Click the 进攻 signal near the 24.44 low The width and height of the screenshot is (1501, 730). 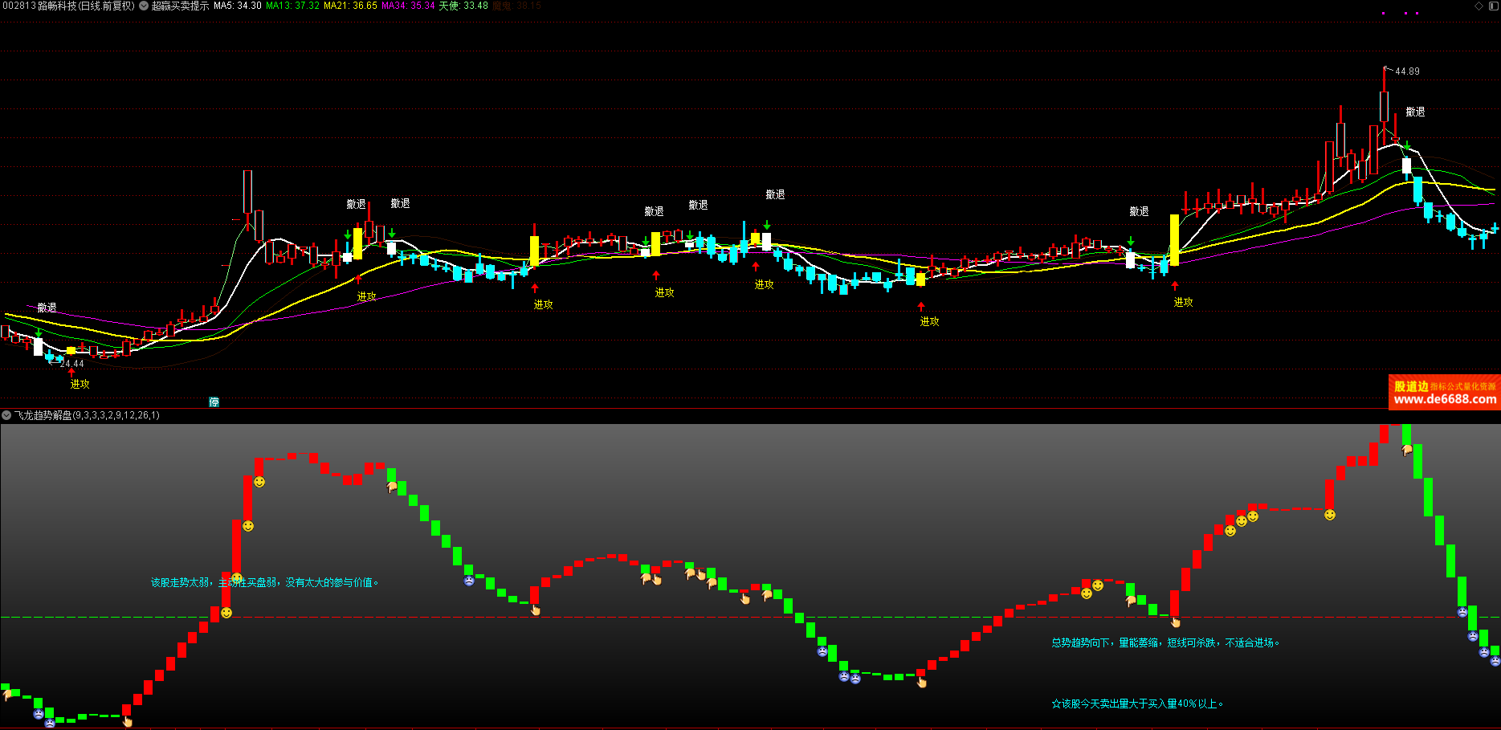pyautogui.click(x=80, y=384)
